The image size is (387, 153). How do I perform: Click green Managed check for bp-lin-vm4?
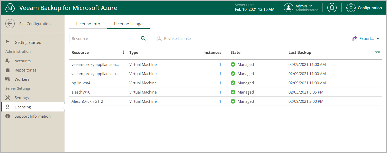[233, 83]
